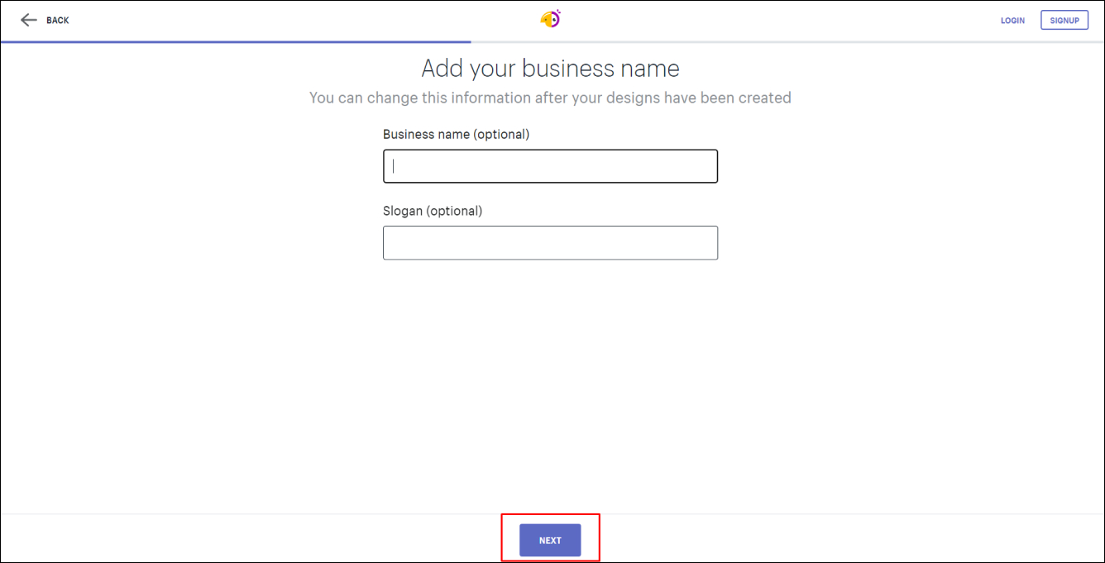
Task: Click the back arrow icon
Action: click(x=29, y=20)
